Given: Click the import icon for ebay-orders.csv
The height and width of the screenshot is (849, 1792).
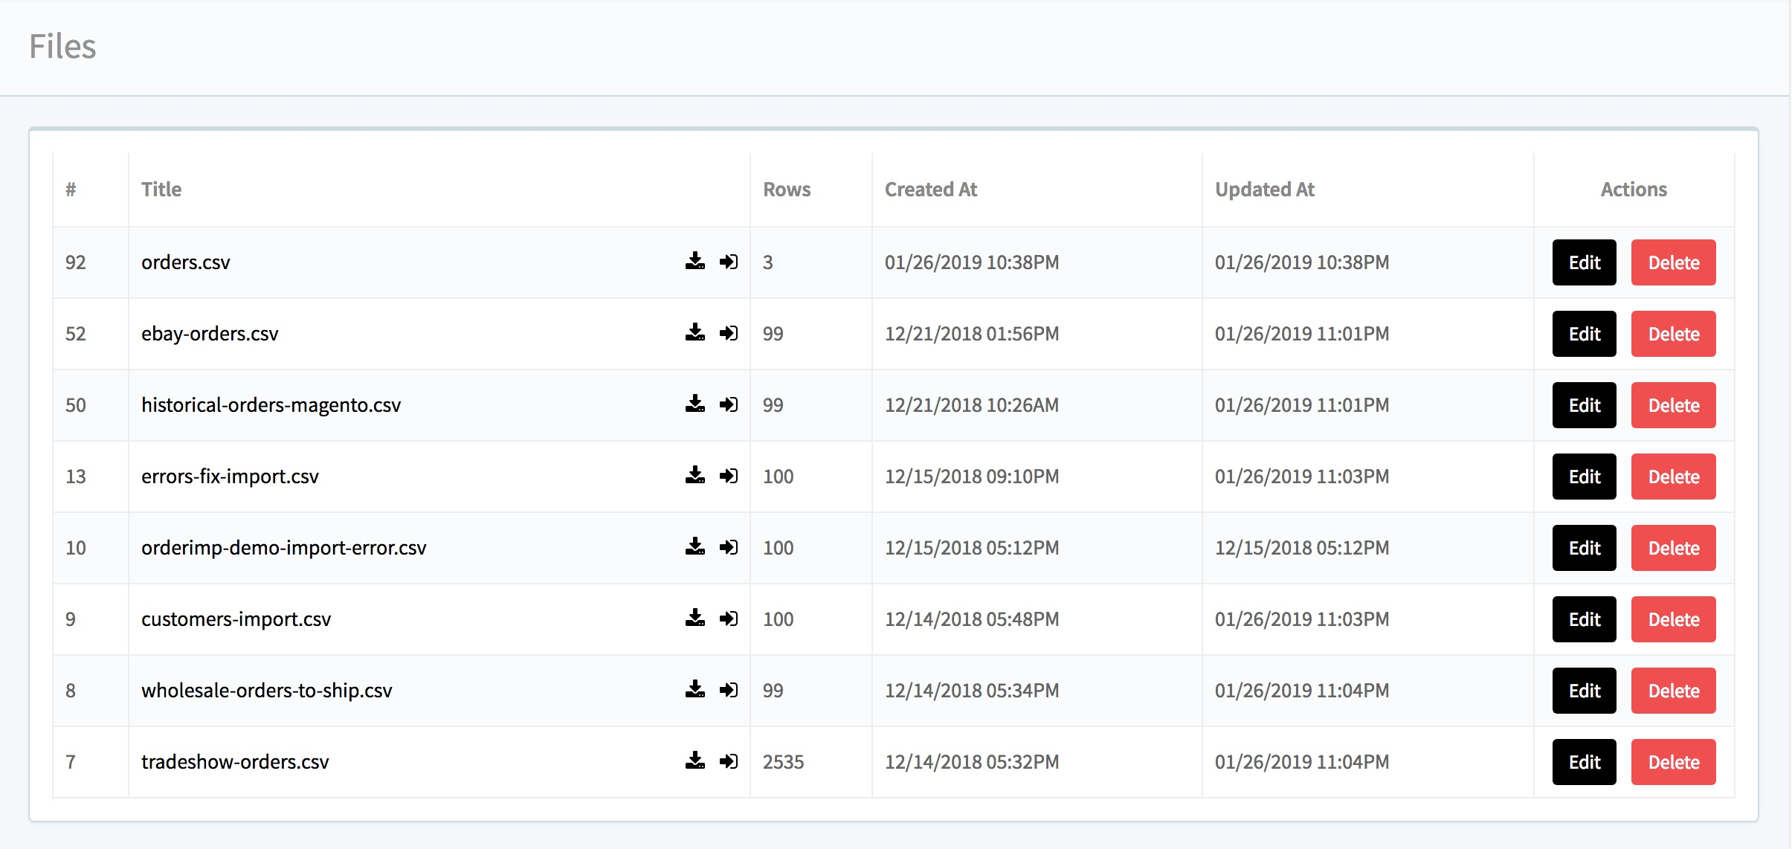Looking at the screenshot, I should click(x=729, y=332).
